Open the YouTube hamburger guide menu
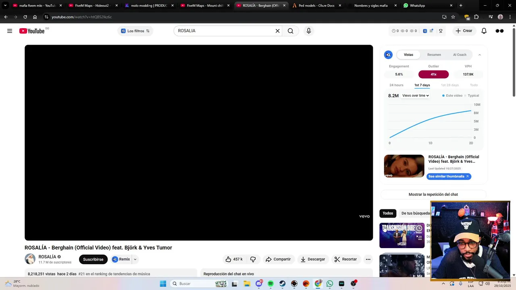Viewport: 516px width, 290px height. 10,31
